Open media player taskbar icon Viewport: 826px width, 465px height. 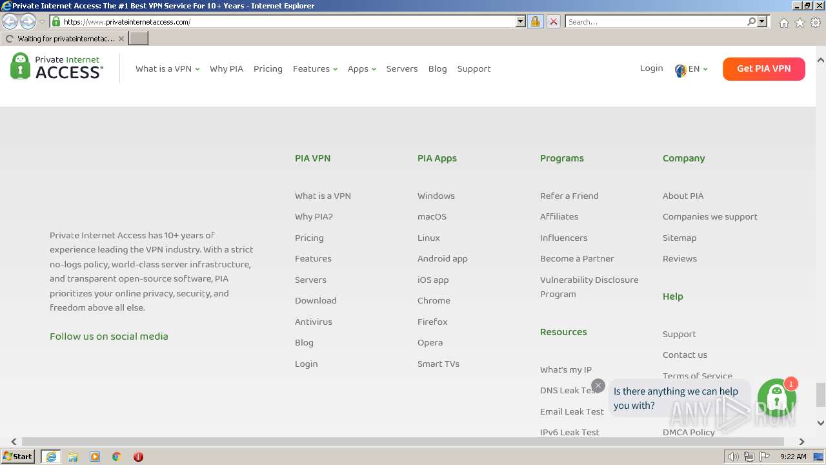click(95, 457)
